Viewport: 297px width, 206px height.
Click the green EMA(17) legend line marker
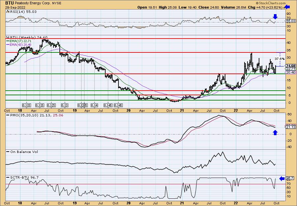point(8,41)
